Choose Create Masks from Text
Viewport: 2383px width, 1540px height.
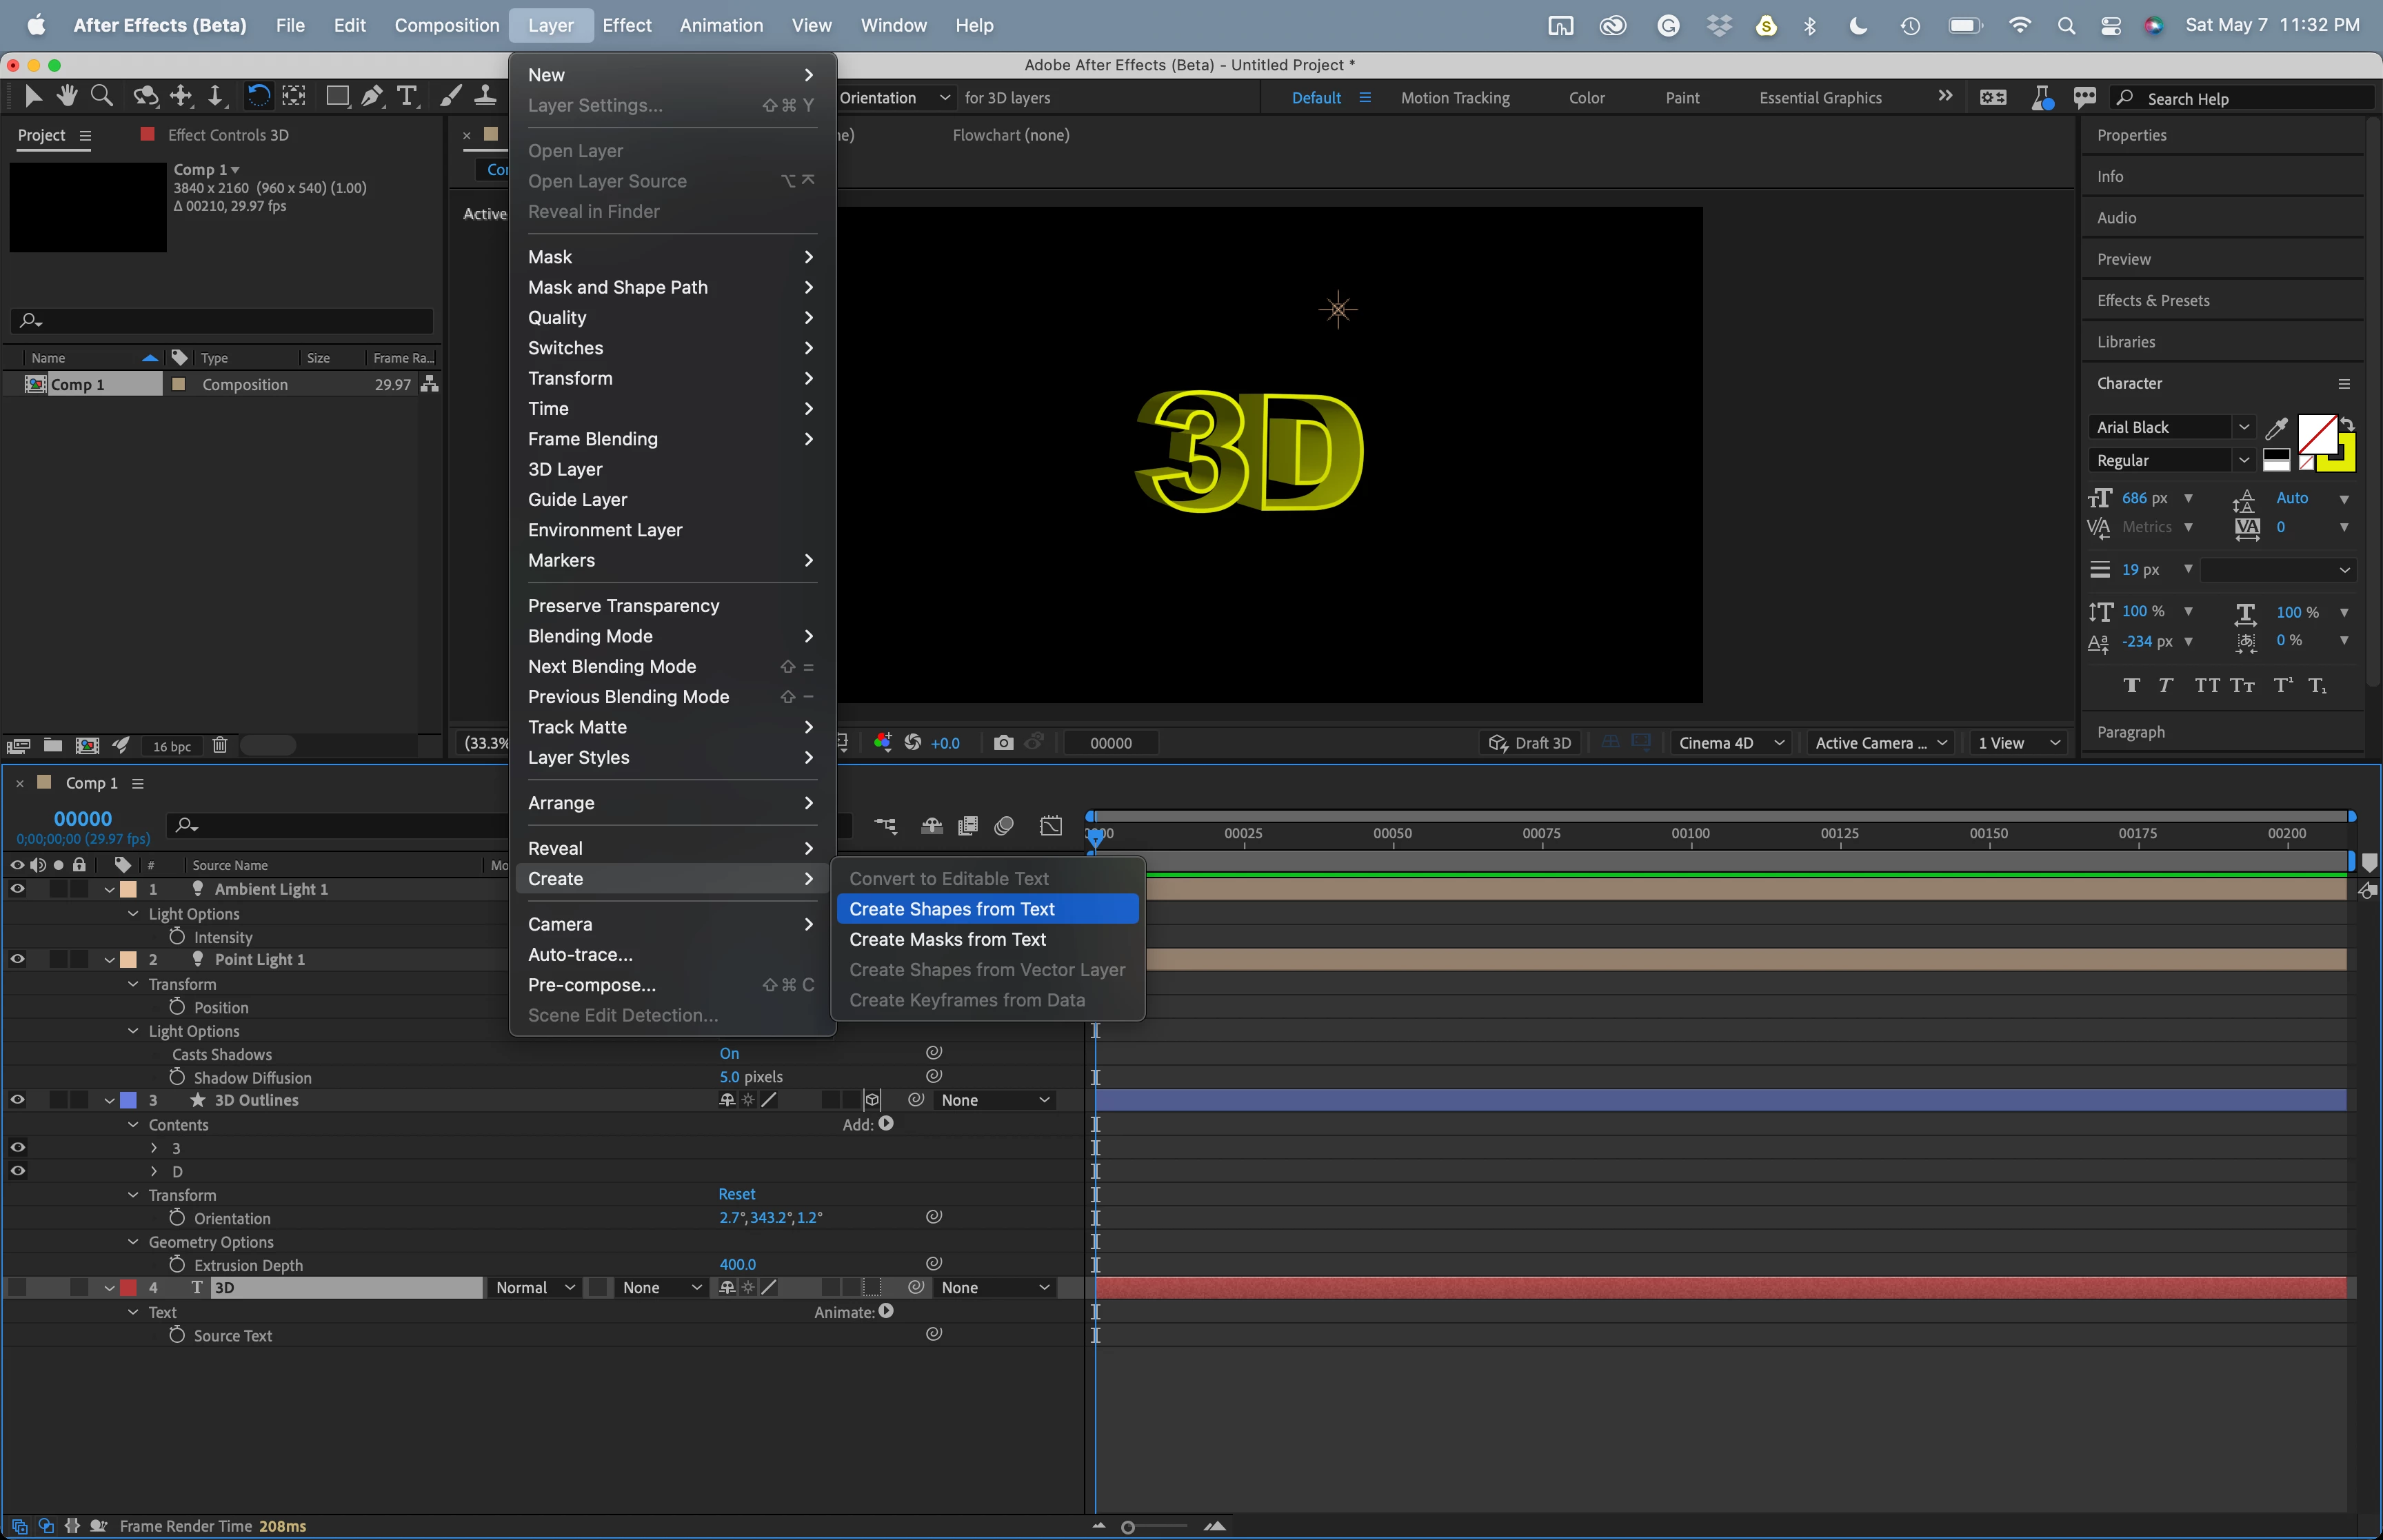coord(947,939)
